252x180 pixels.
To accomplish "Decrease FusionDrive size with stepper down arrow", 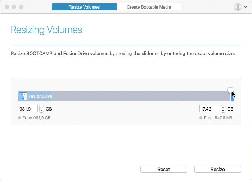I will pos(41,111).
